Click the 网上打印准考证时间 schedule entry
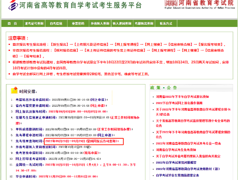 click(x=58, y=159)
